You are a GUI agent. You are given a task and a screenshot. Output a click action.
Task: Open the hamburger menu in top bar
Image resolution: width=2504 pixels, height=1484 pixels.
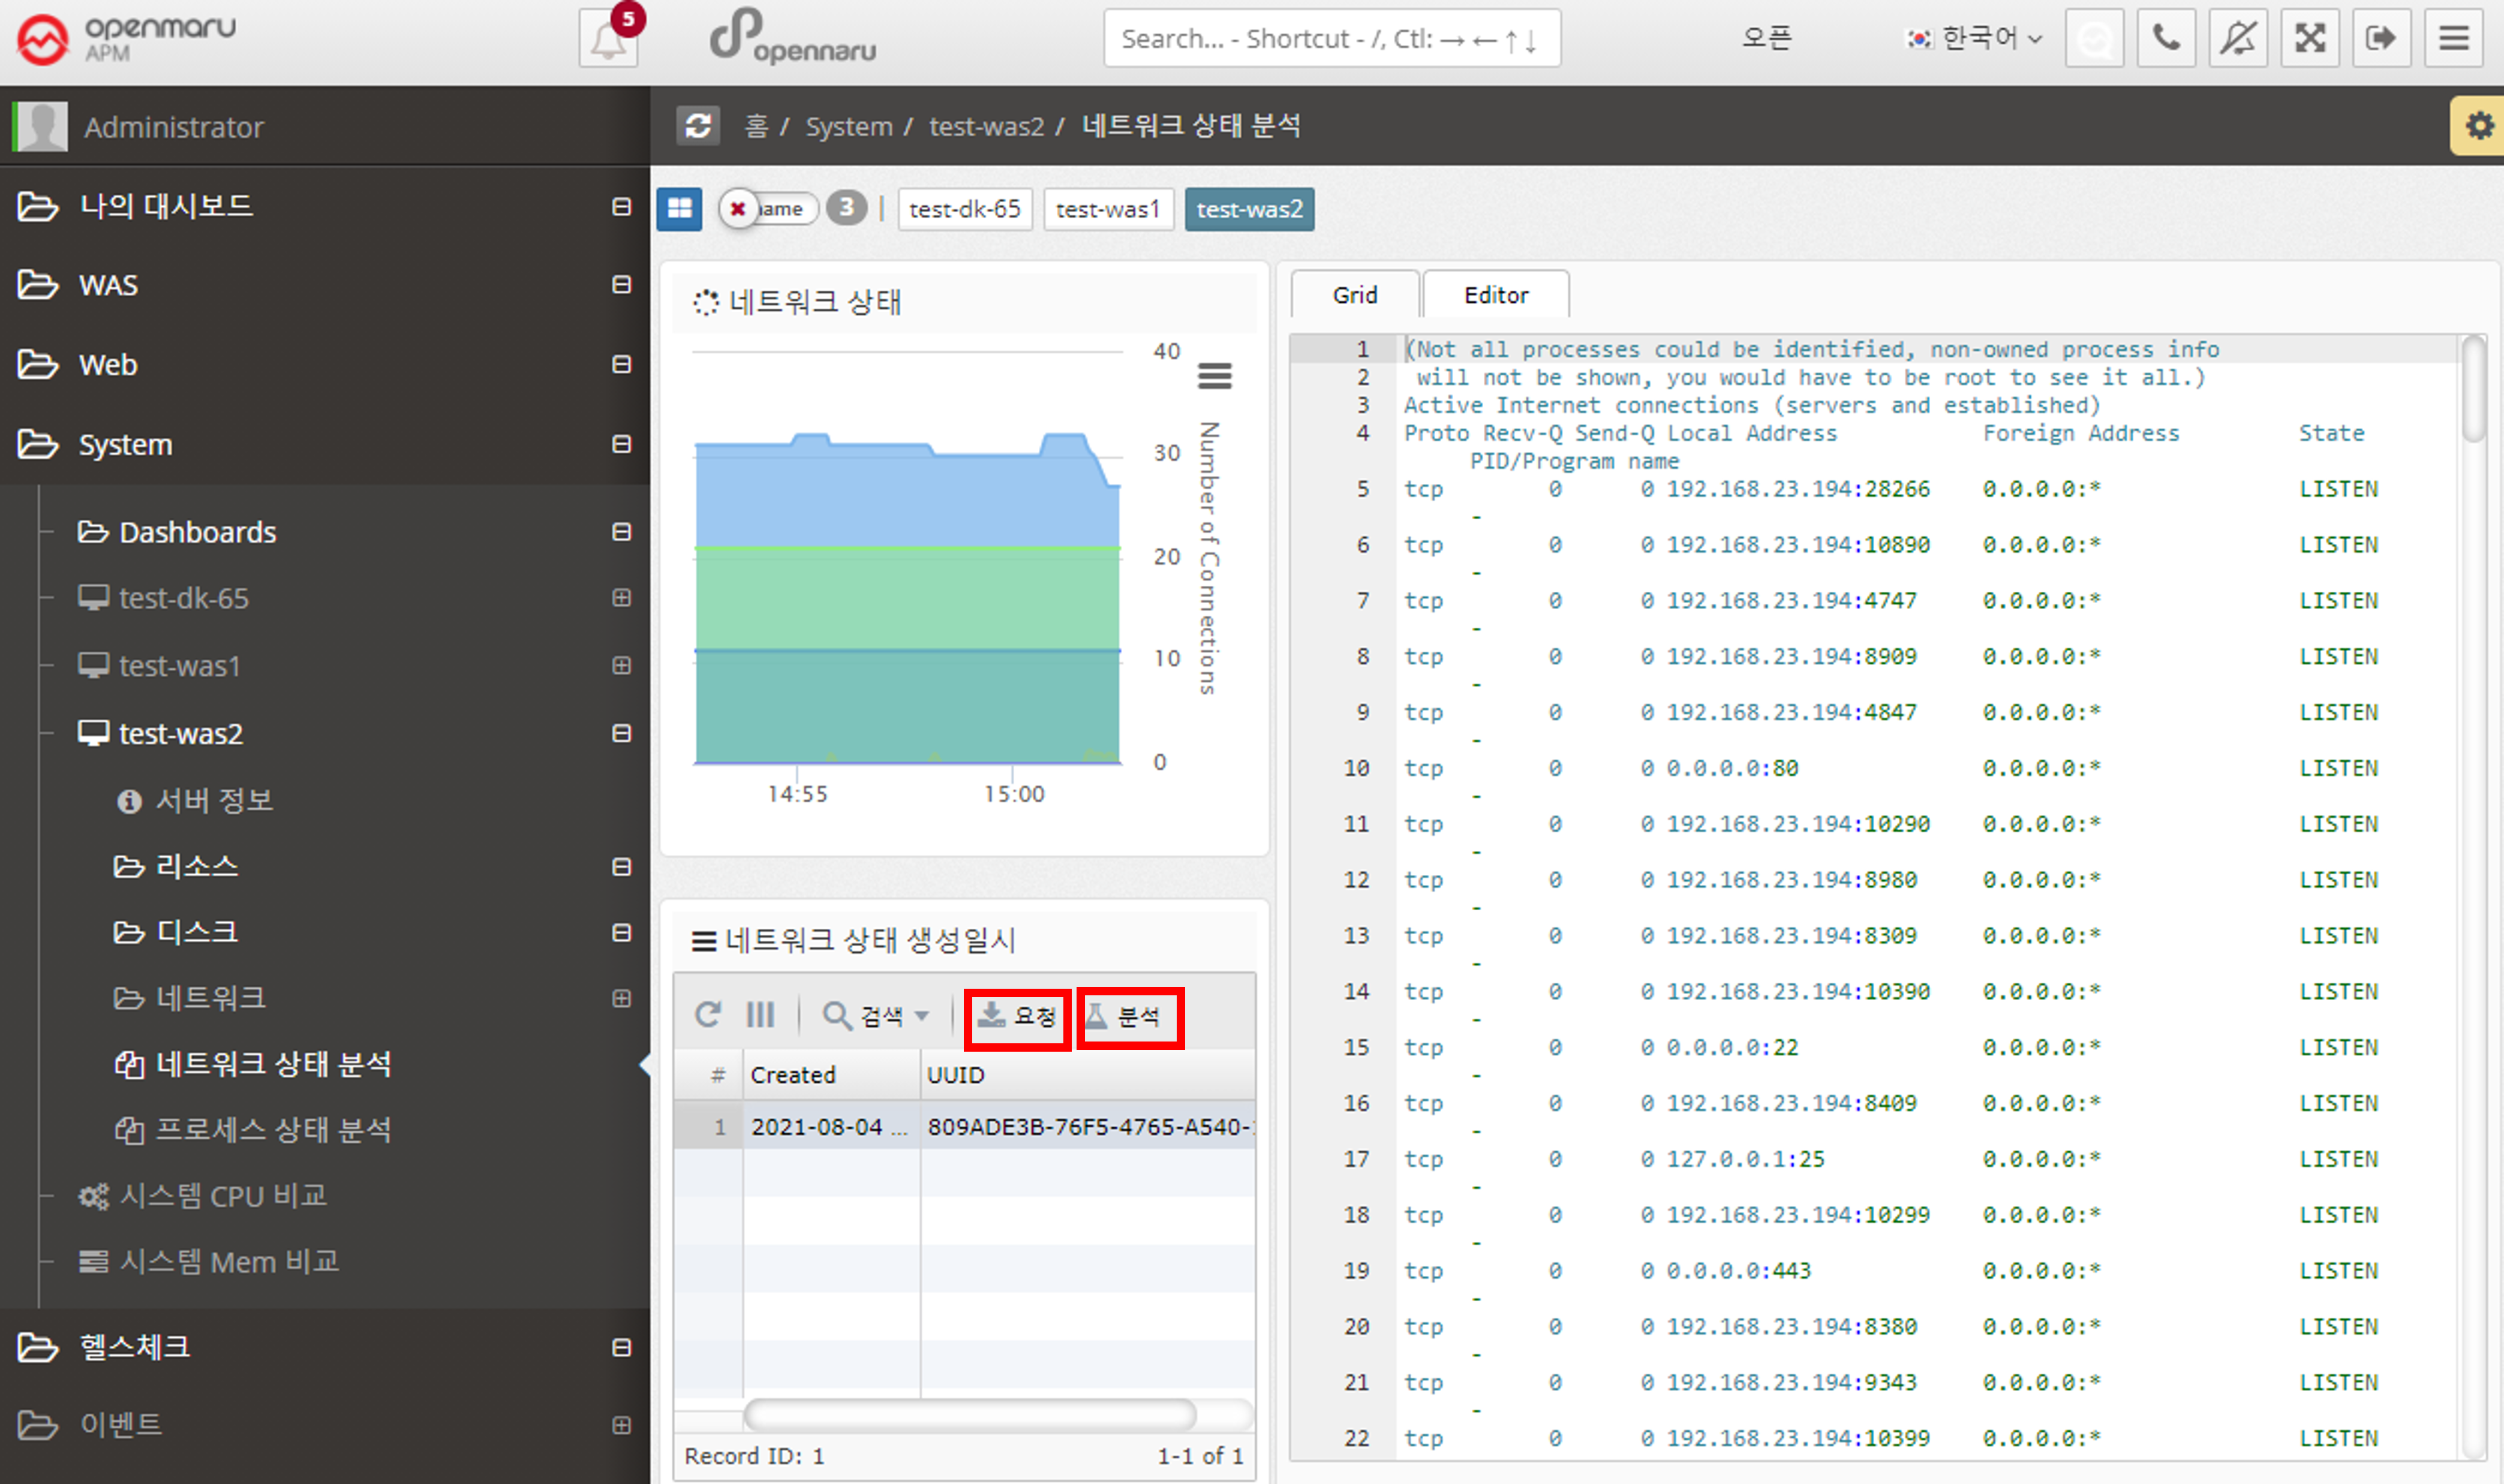(x=2453, y=39)
